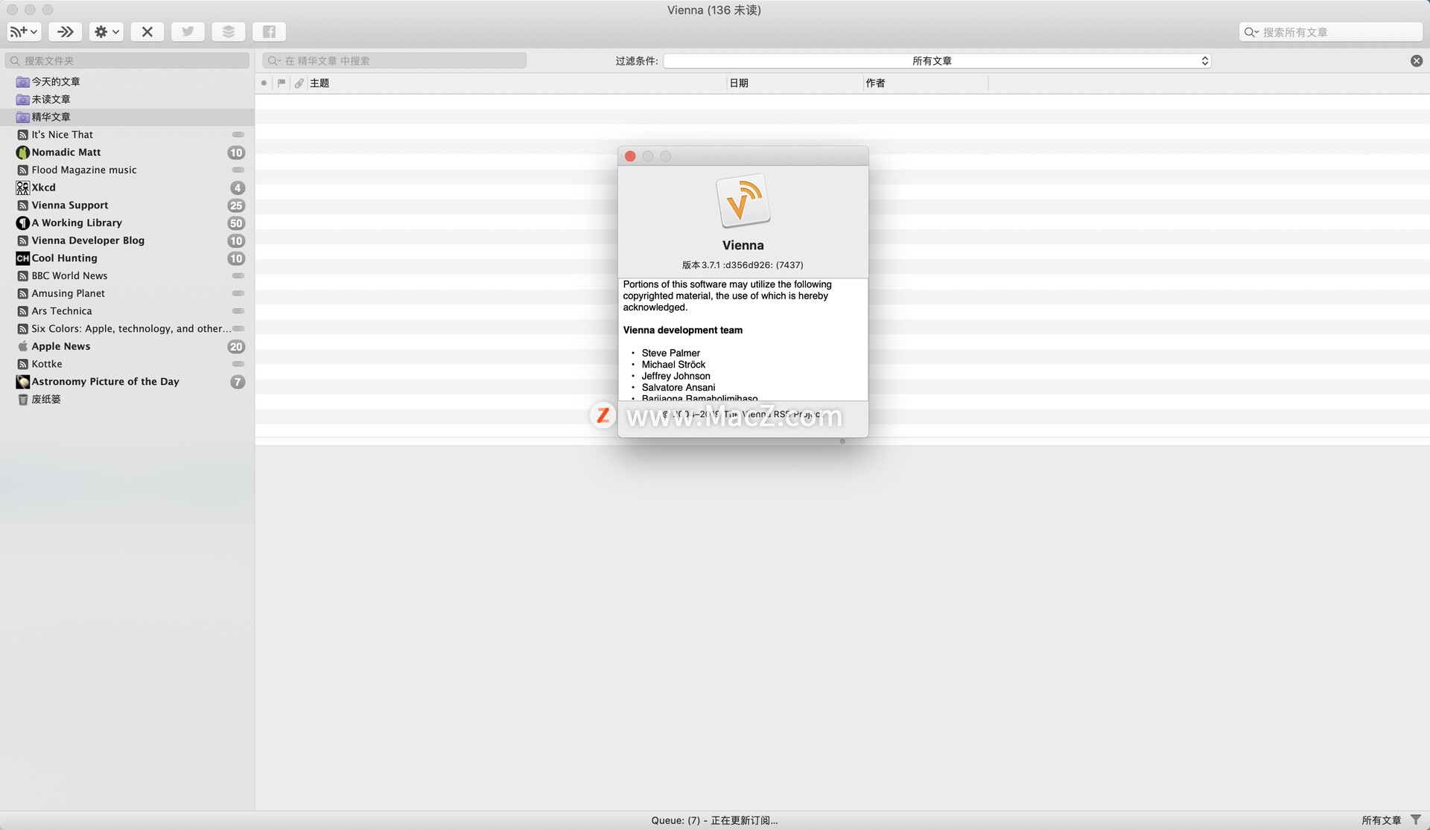Select Astronomy Picture of the Day feed name

(x=105, y=381)
